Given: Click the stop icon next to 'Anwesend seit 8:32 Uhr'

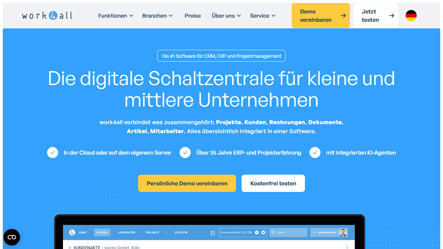Looking at the screenshot, I should 263,232.
